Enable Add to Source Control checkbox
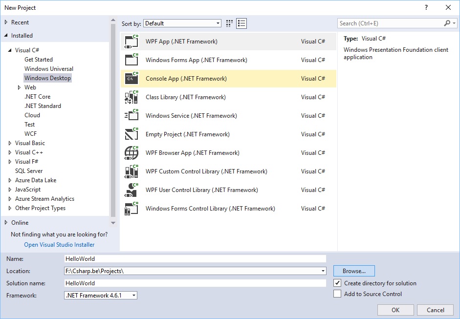 pyautogui.click(x=337, y=294)
